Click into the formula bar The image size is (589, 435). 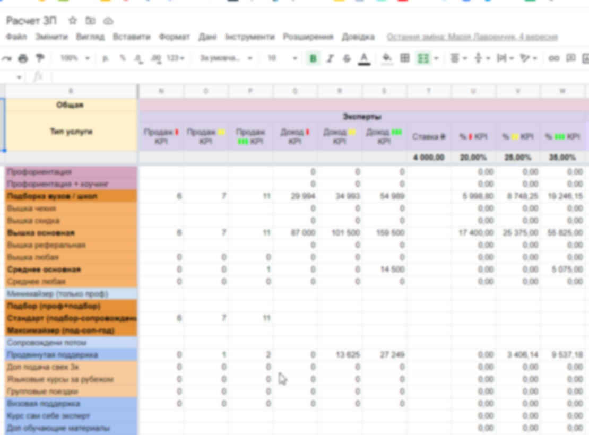tap(319, 77)
